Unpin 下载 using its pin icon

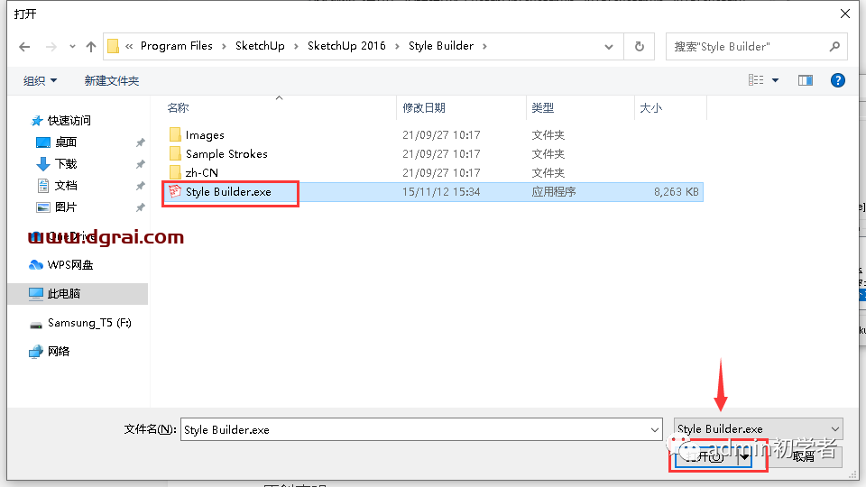click(141, 164)
